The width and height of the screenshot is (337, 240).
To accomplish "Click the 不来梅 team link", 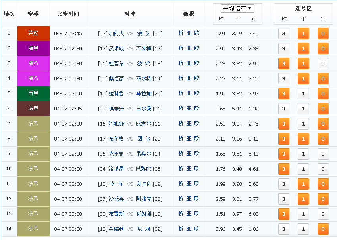I will click(144, 48).
